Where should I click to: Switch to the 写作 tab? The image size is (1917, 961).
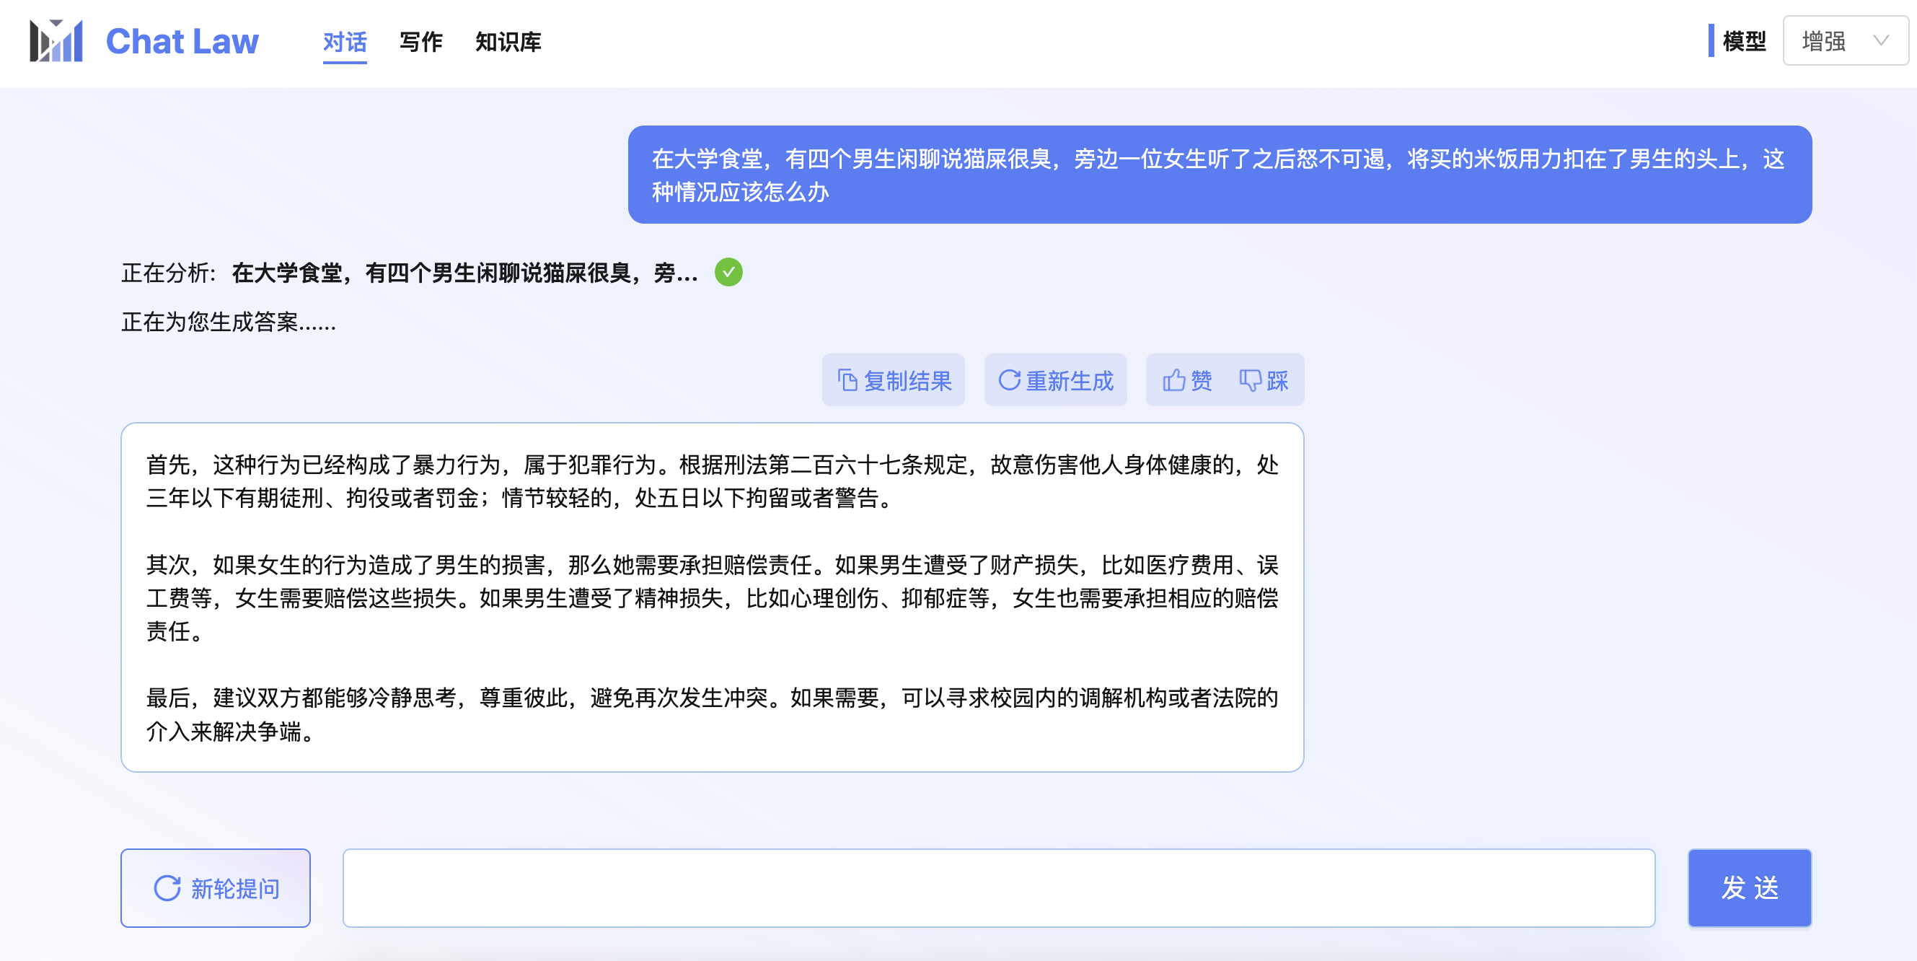(420, 43)
